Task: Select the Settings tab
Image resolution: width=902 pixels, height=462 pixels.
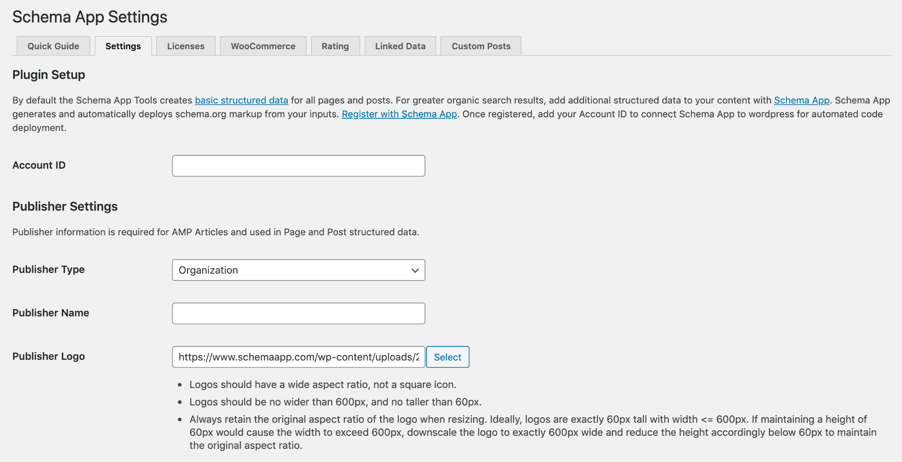Action: pos(123,46)
